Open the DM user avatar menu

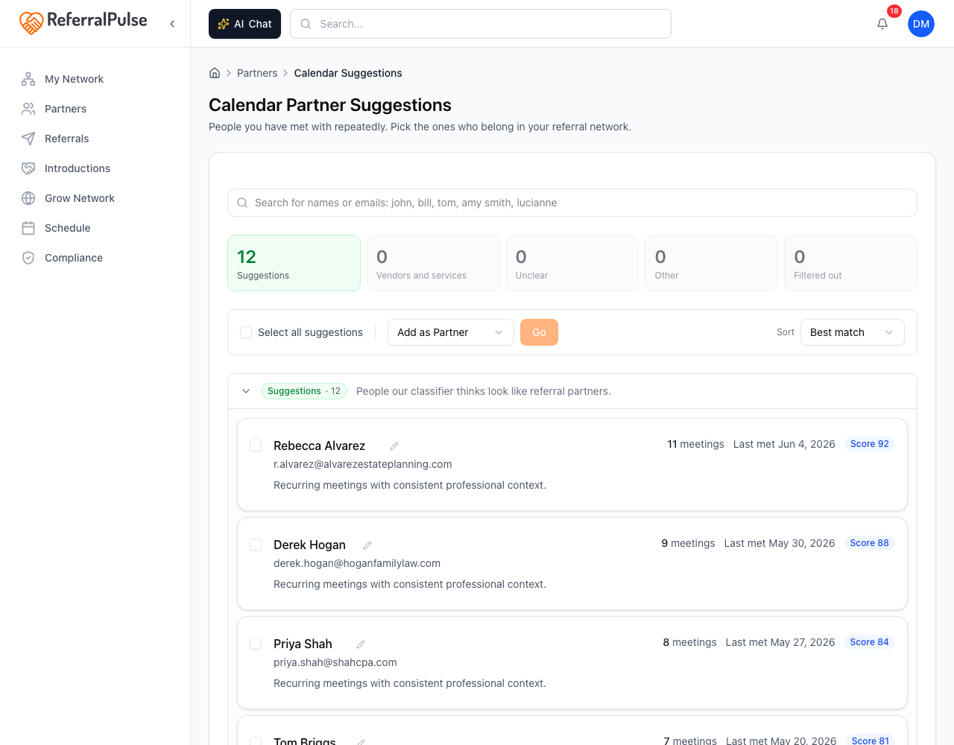pos(921,24)
